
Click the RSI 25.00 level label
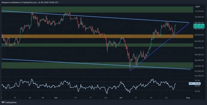click(x=197, y=91)
